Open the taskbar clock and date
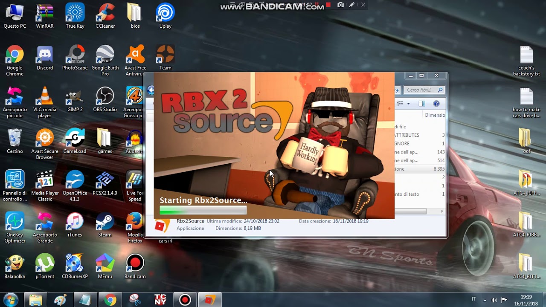This screenshot has width=546, height=307. pos(526,300)
